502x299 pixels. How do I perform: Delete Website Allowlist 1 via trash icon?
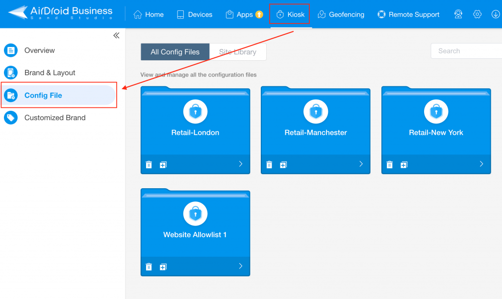tap(149, 267)
